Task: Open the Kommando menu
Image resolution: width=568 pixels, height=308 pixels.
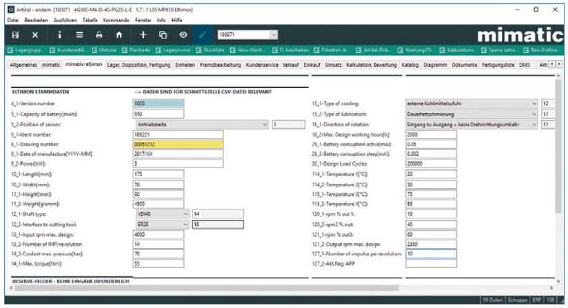Action: [x=116, y=20]
